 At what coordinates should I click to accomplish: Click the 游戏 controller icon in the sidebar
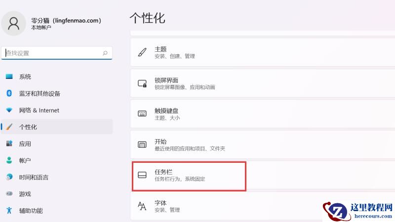pyautogui.click(x=9, y=193)
